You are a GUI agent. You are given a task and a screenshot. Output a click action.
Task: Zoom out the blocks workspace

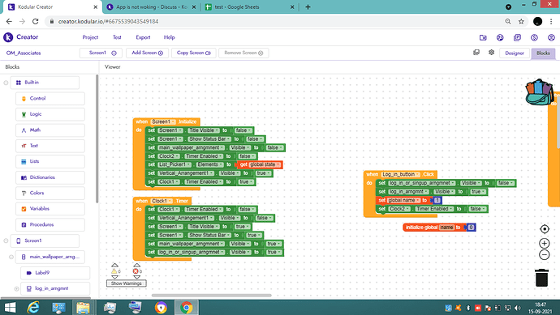[x=545, y=255]
